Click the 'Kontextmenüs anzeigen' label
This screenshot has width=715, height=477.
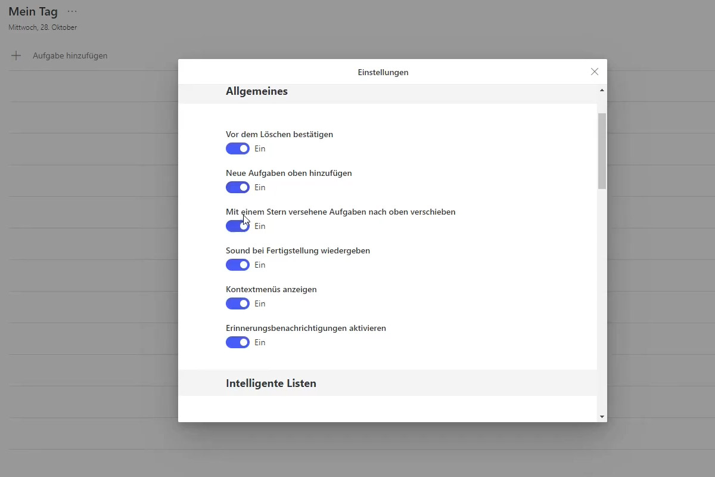271,289
